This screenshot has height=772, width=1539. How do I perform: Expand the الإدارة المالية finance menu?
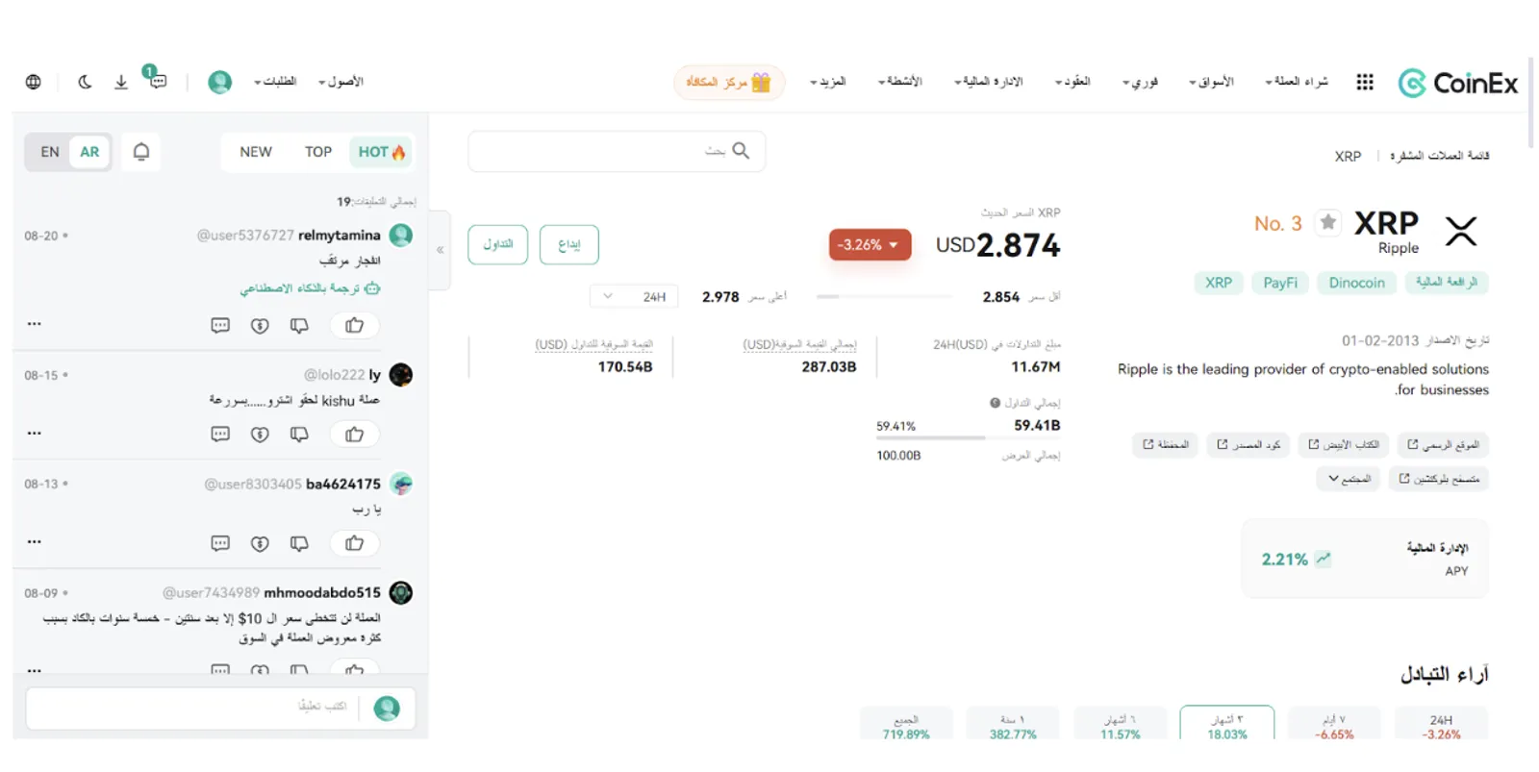[x=989, y=82]
